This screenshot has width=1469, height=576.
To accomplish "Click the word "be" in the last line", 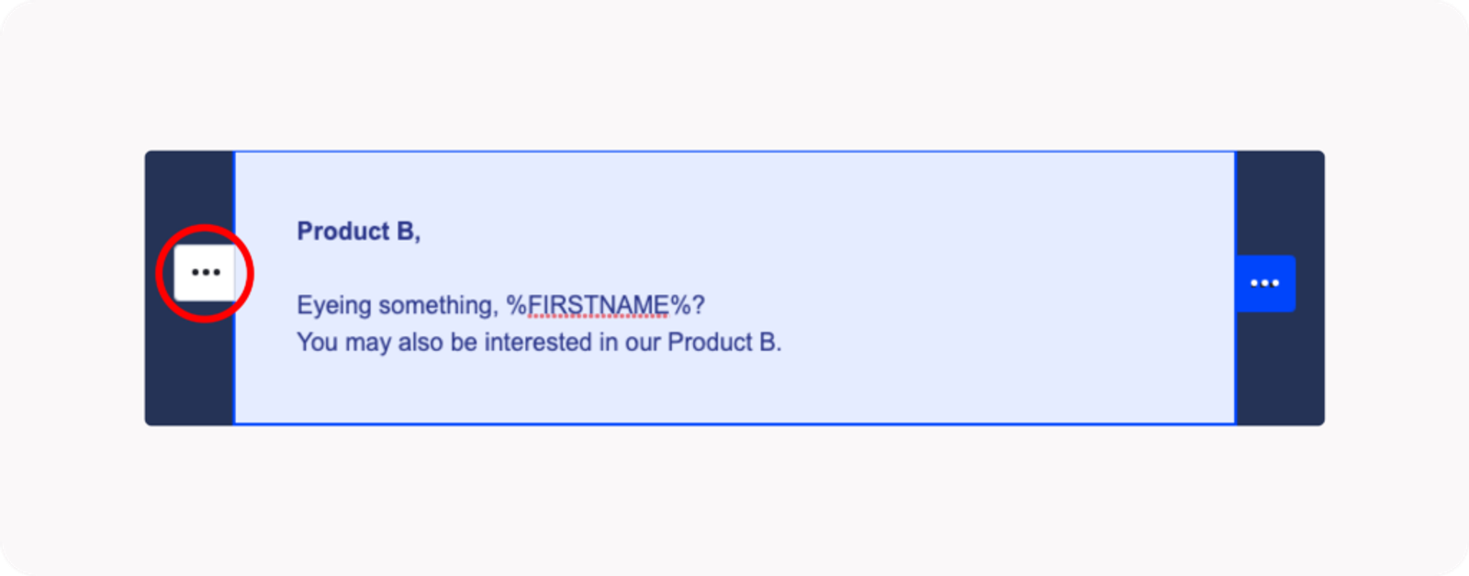I will click(x=464, y=343).
